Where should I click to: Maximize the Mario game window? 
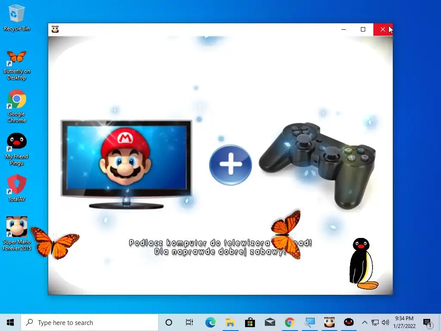click(363, 29)
